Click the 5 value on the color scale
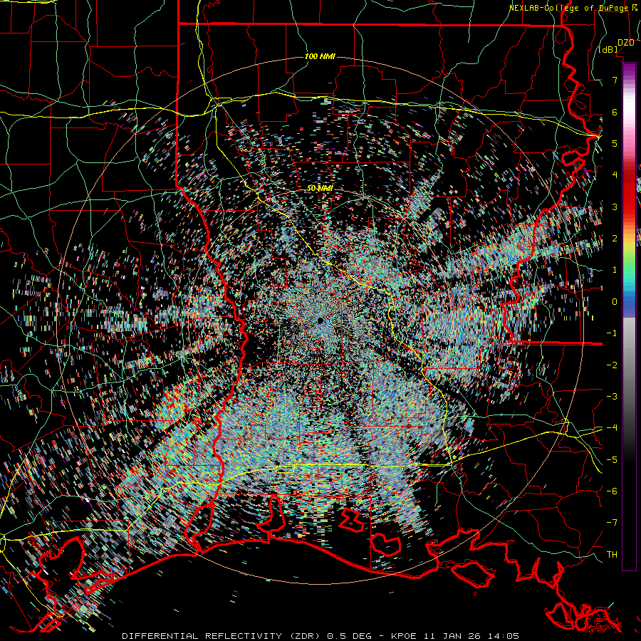This screenshot has height=641, width=641. click(x=615, y=143)
